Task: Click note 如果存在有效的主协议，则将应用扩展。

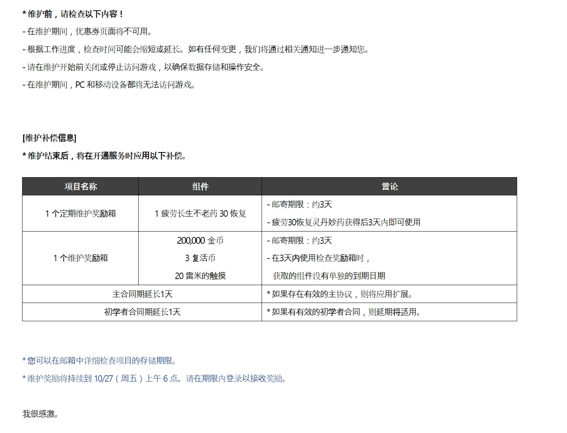Action: pyautogui.click(x=340, y=294)
